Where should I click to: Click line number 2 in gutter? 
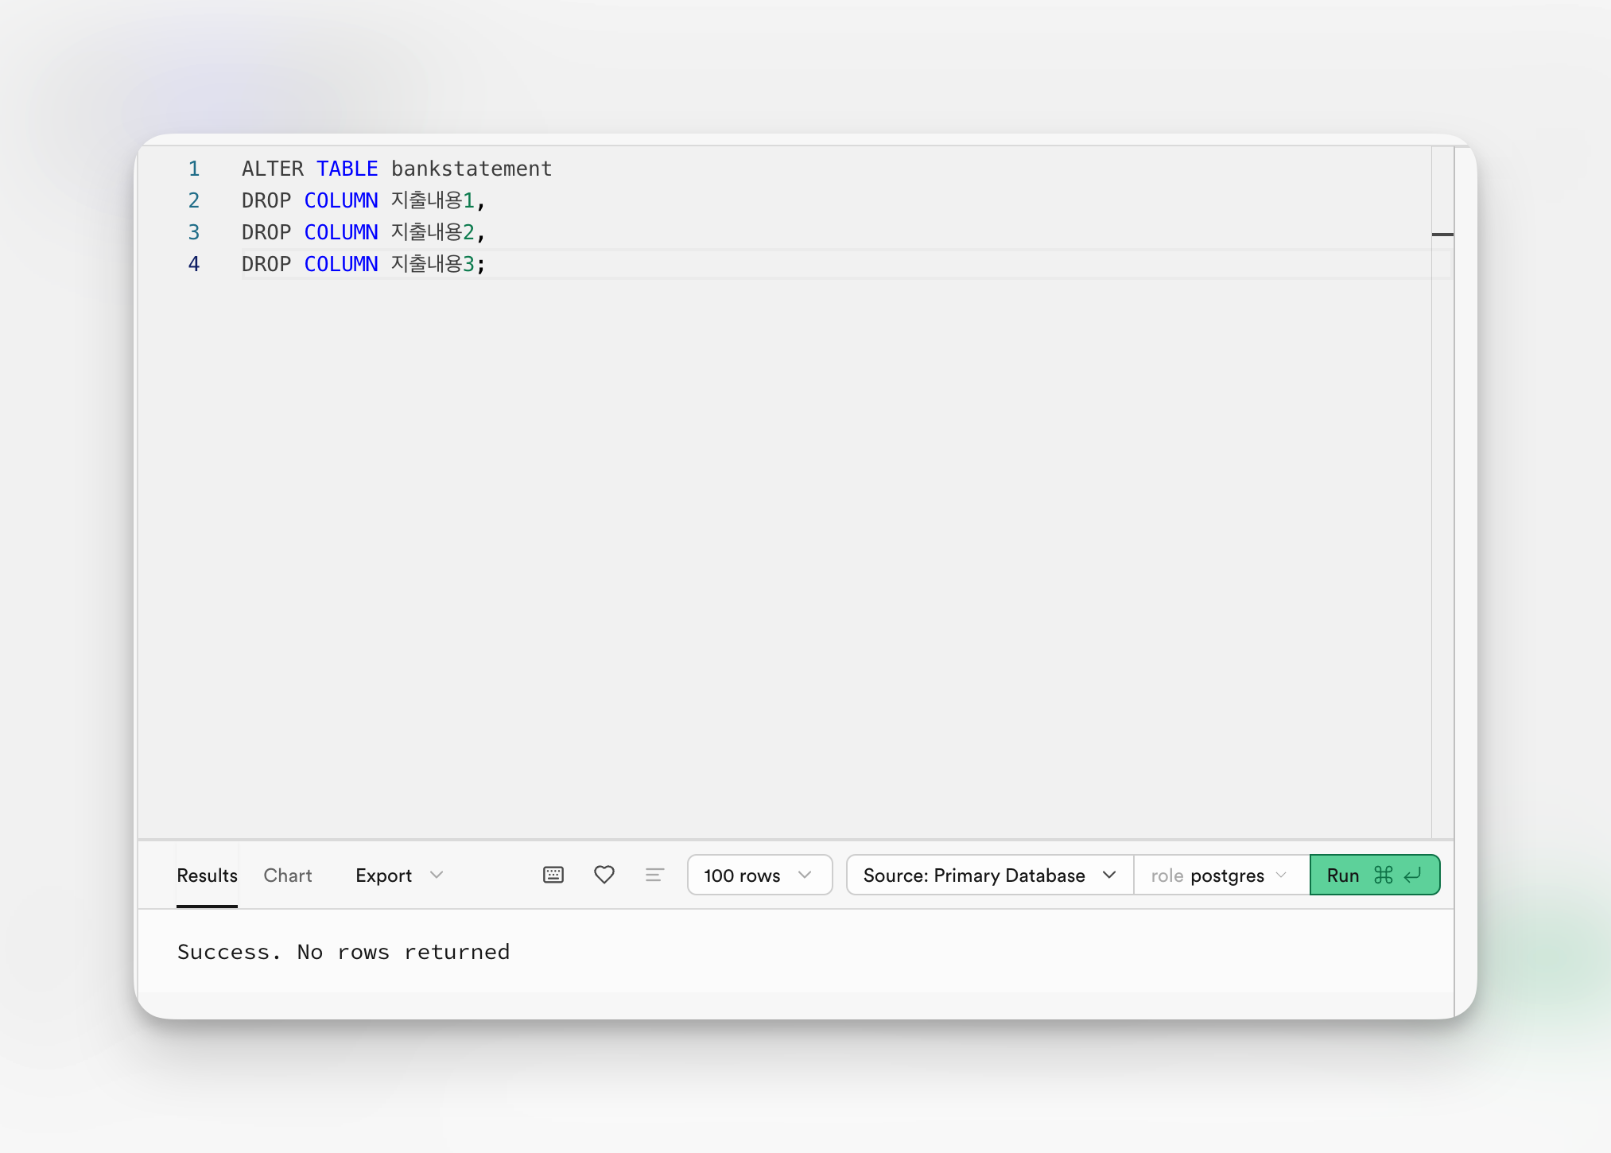tap(193, 200)
